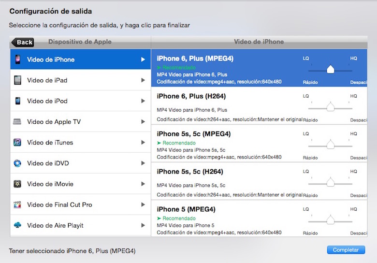Select Video de iDVD category

[x=81, y=163]
